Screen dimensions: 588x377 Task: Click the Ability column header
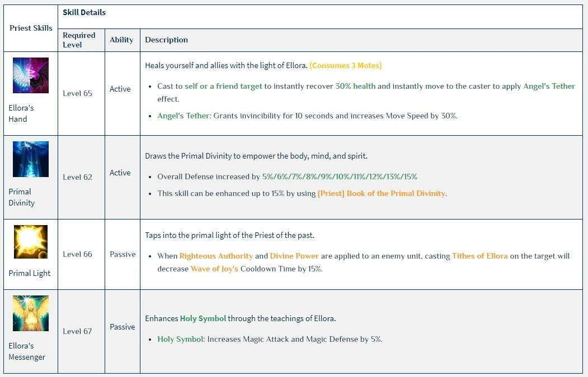pos(121,40)
